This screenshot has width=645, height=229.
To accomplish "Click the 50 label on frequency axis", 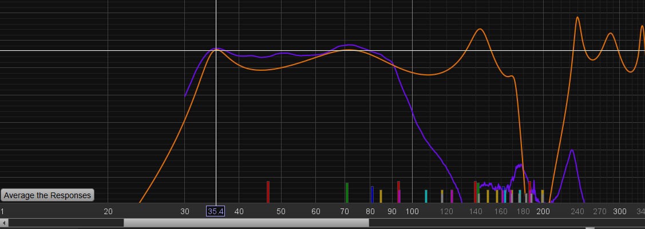I will pos(281,212).
